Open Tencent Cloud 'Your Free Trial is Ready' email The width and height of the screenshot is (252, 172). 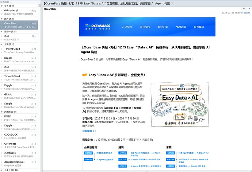(19, 78)
